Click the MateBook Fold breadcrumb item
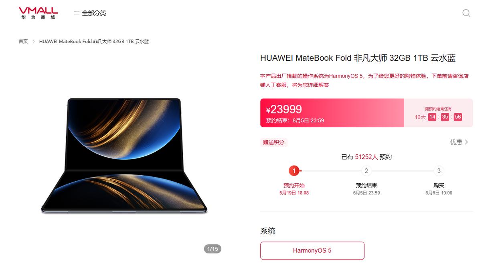 pos(94,42)
